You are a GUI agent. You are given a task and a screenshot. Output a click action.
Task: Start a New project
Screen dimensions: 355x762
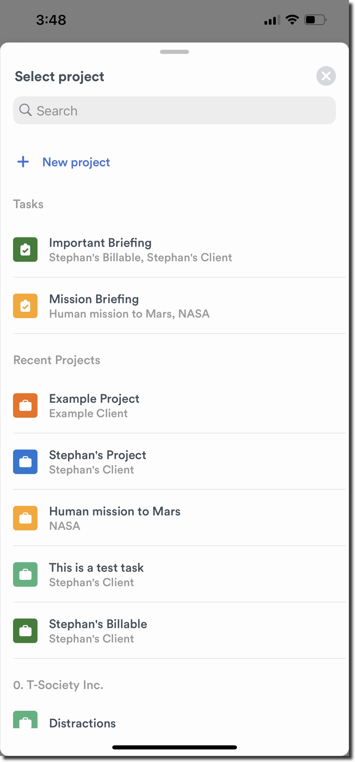pos(76,162)
